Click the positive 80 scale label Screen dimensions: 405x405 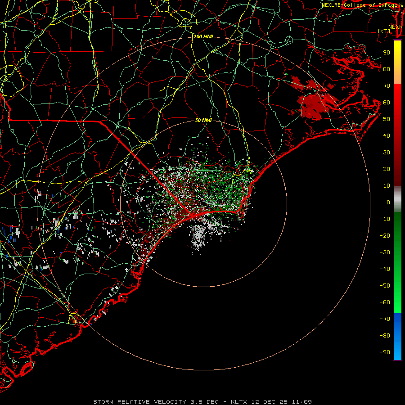387,69
